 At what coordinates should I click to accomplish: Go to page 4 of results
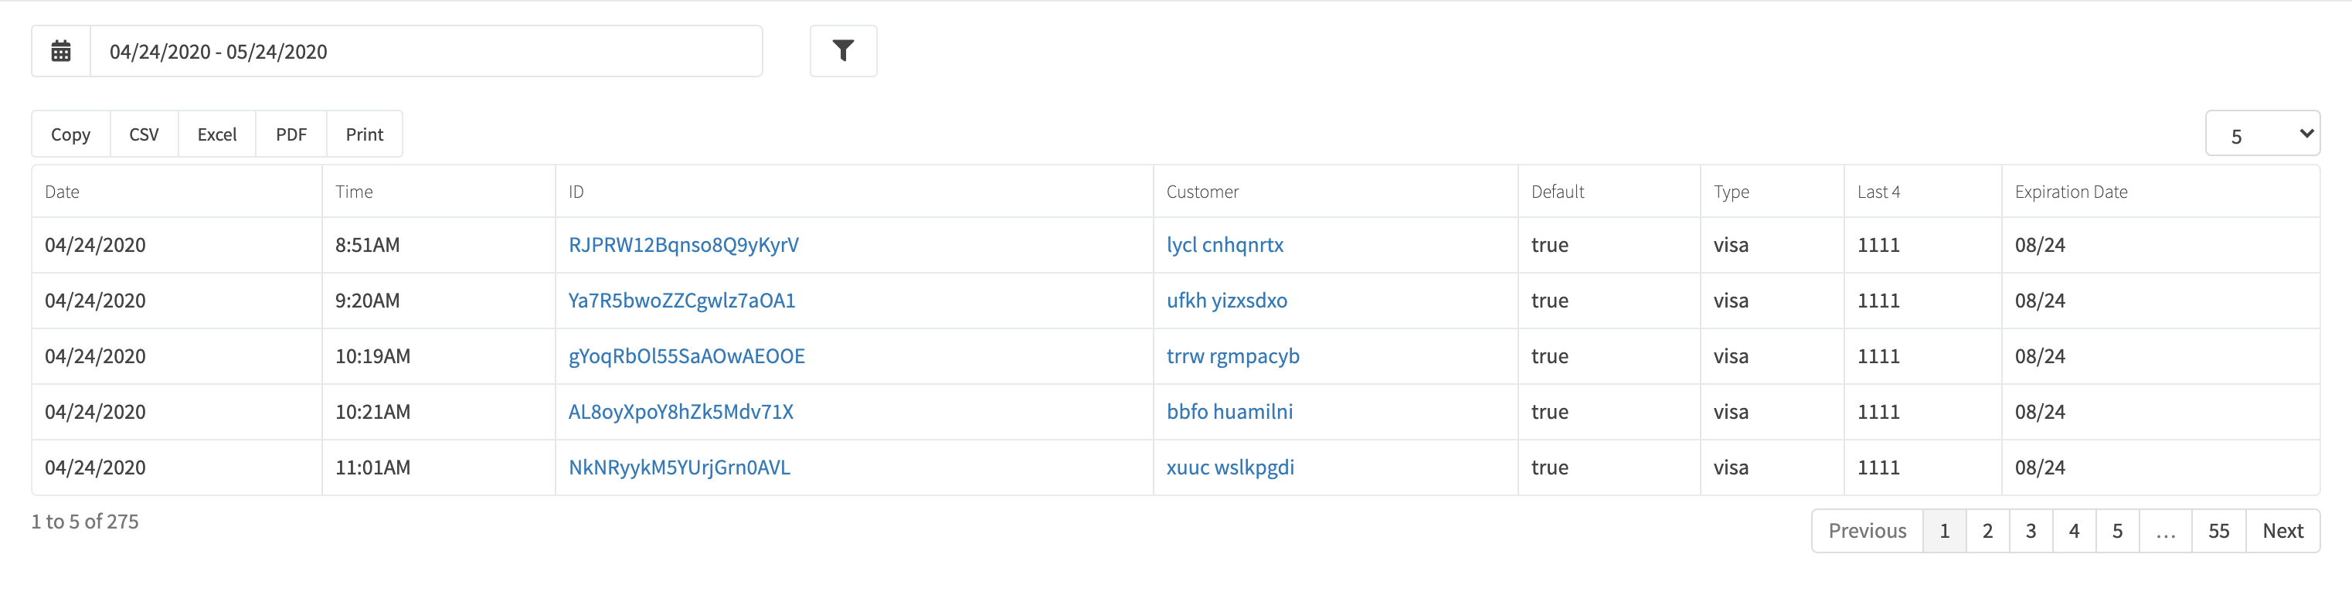[2074, 530]
